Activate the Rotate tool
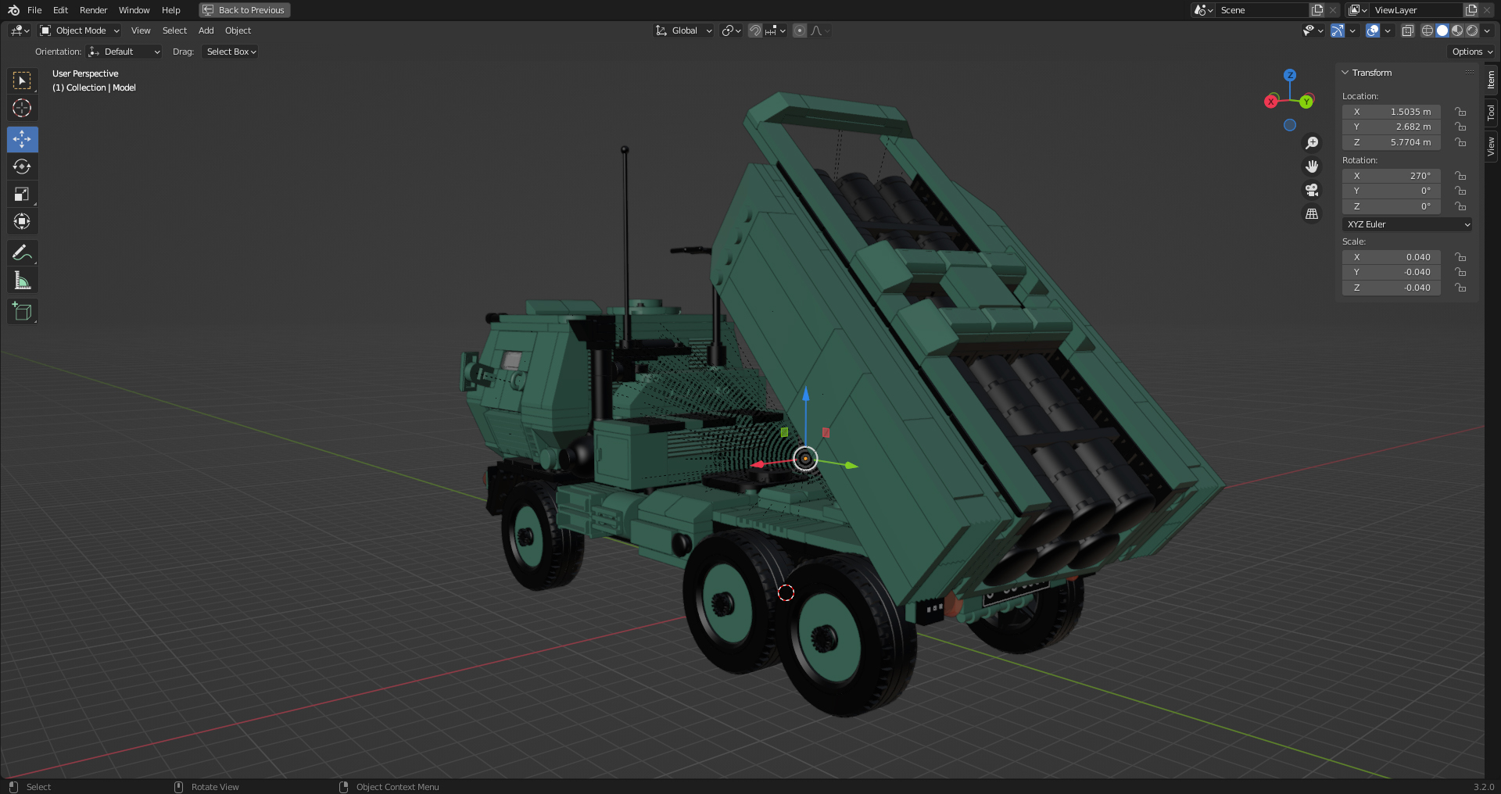 (x=22, y=166)
